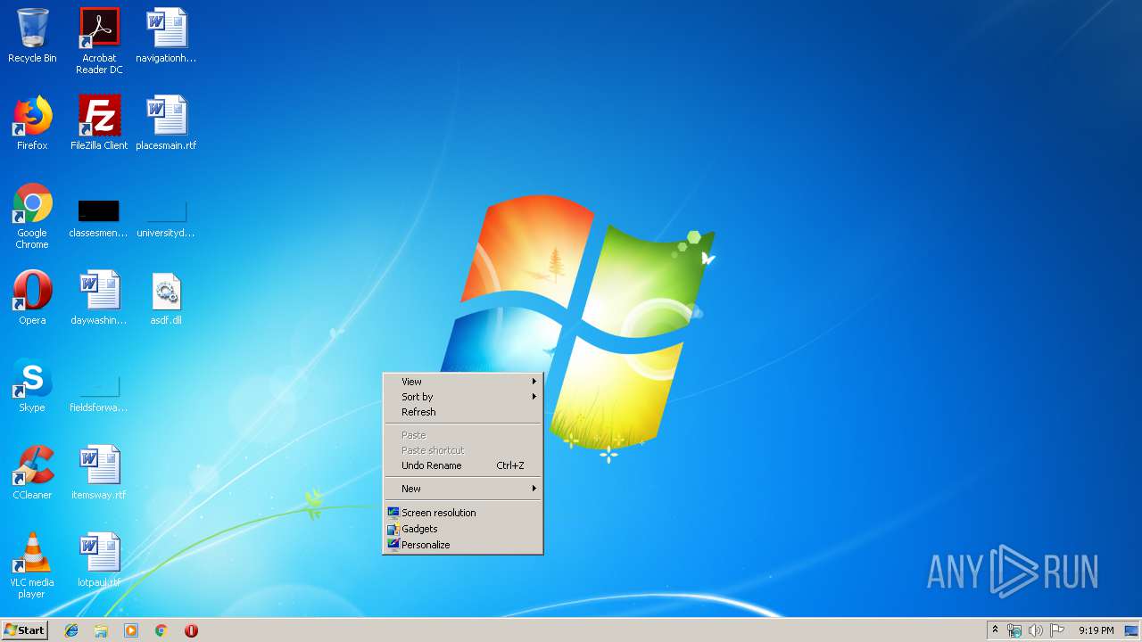Show hidden tray icons arrow
Viewport: 1142px width, 642px height.
[995, 630]
